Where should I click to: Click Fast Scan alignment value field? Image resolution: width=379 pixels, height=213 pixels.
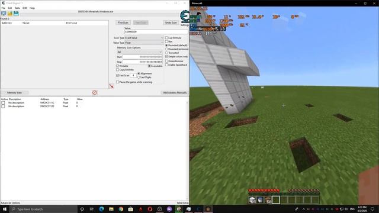coord(133,75)
